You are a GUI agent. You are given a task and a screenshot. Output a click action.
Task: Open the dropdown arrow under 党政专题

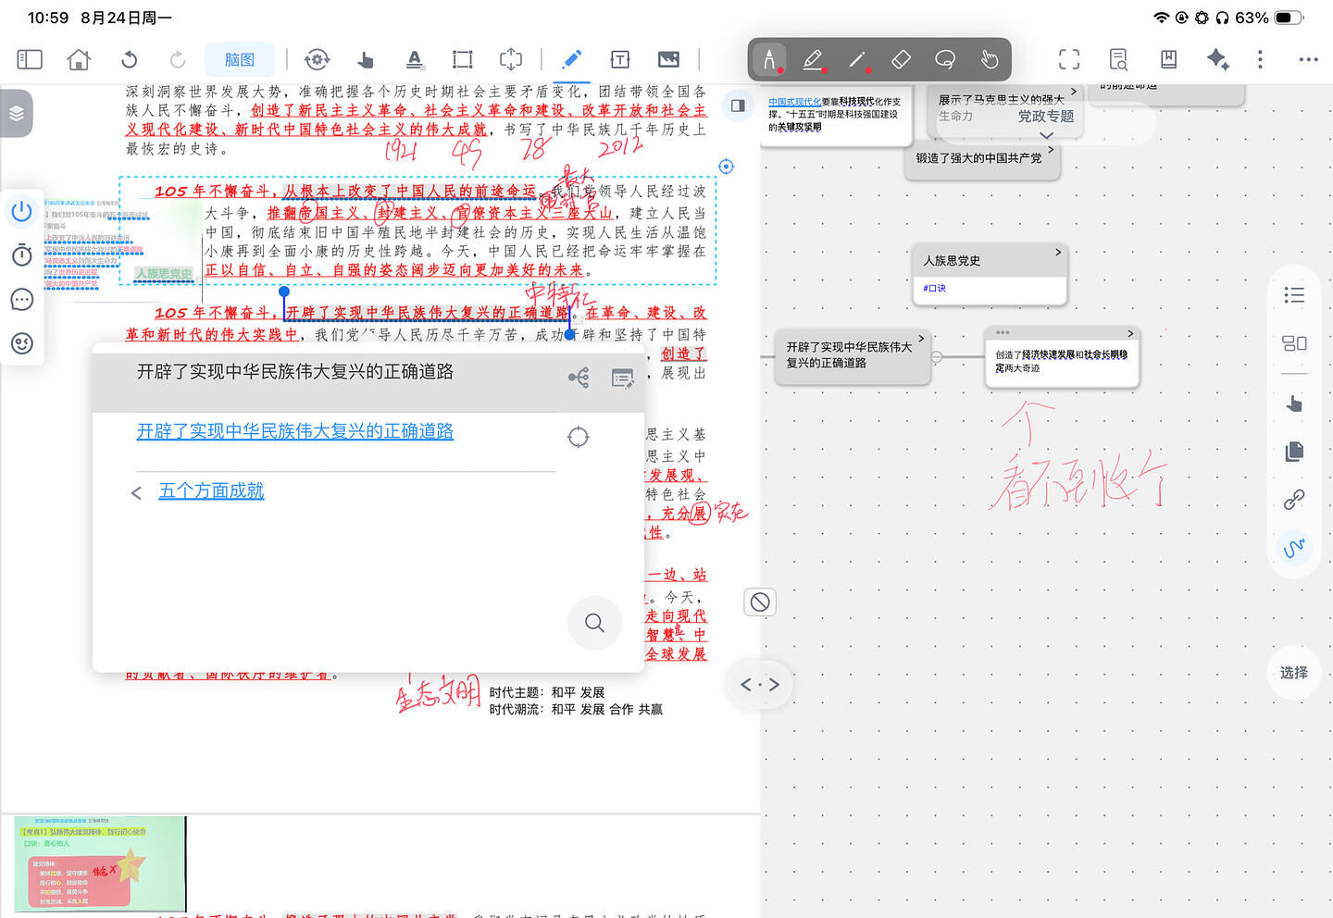(1047, 135)
